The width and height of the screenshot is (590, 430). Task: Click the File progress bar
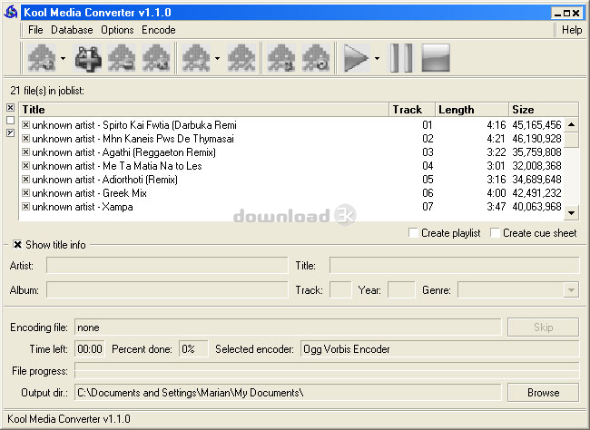(327, 370)
